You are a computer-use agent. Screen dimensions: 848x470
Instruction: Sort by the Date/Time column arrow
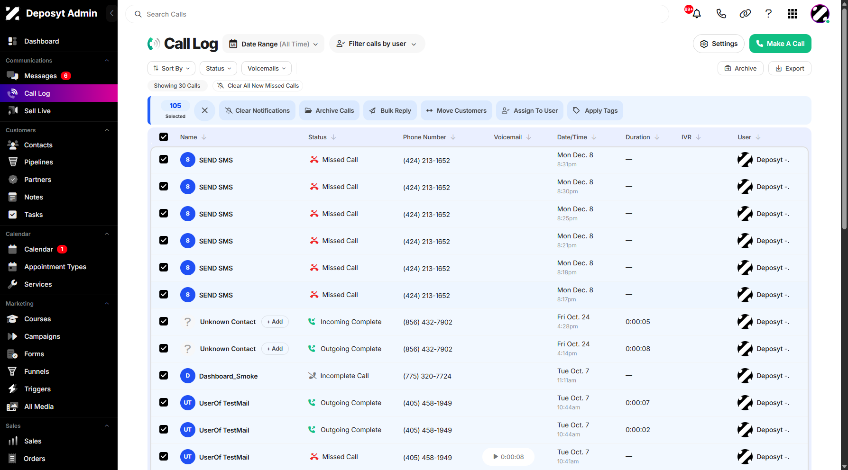[594, 137]
